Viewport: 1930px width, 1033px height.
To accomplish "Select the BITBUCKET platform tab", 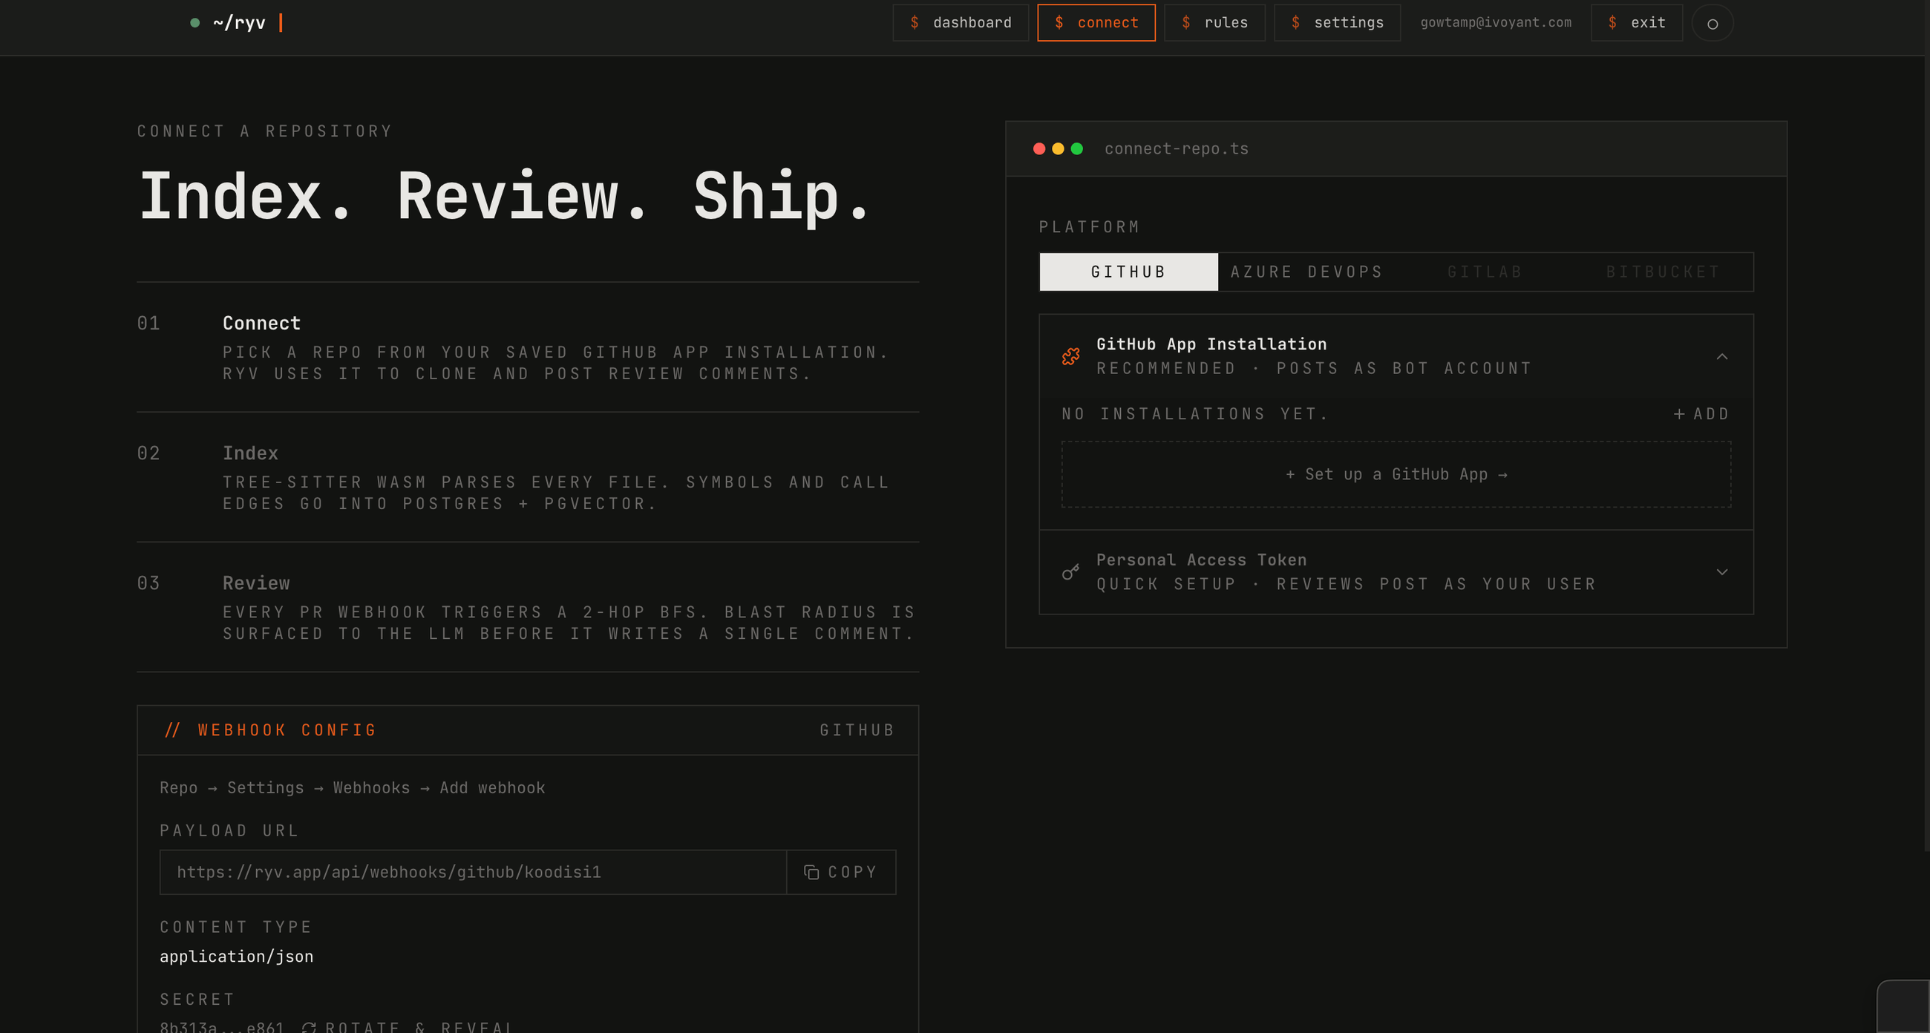I will pyautogui.click(x=1664, y=272).
